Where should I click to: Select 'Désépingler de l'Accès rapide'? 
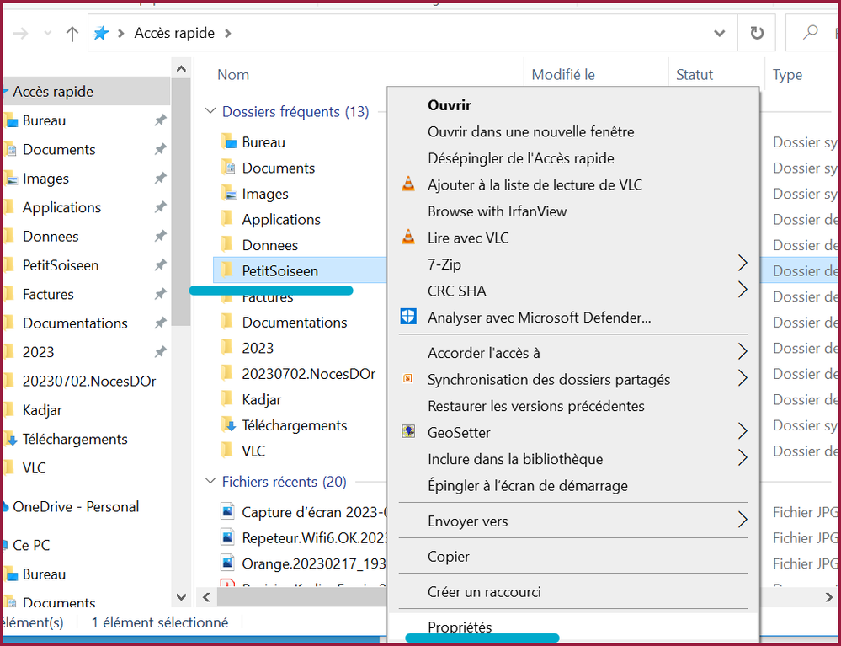[520, 158]
